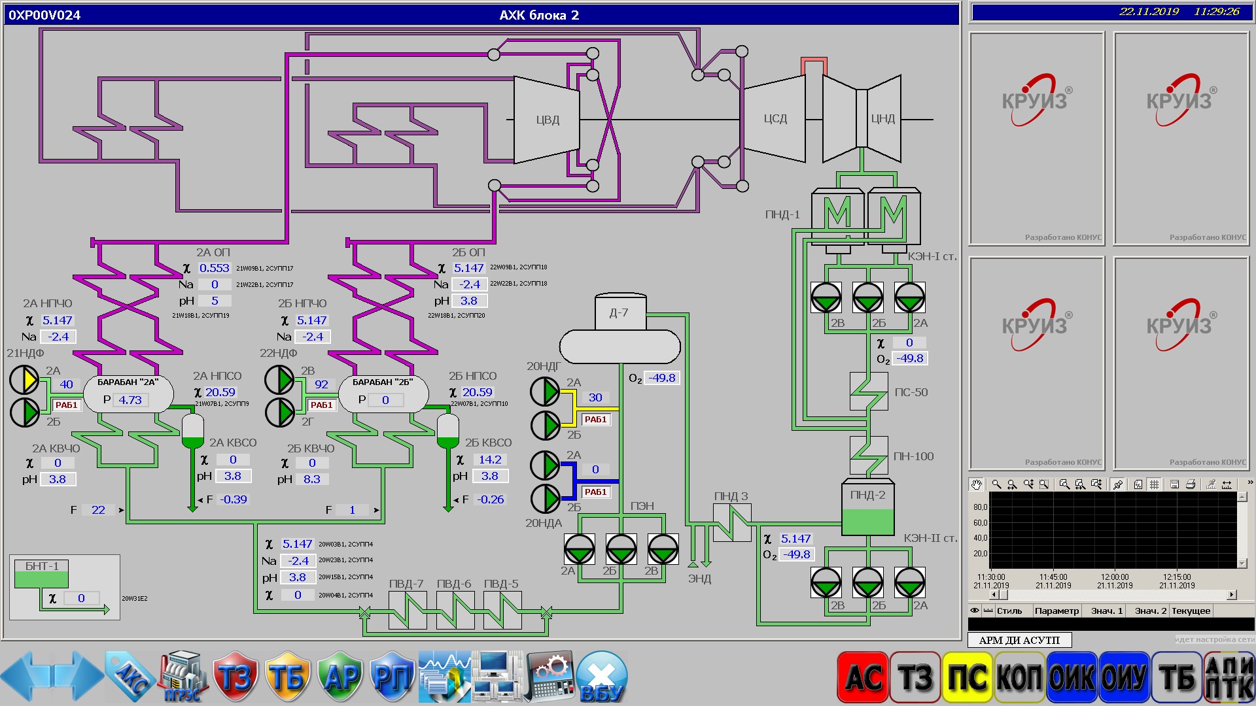
Task: Click the trend horizontal scrollbar left arrow
Action: [994, 595]
